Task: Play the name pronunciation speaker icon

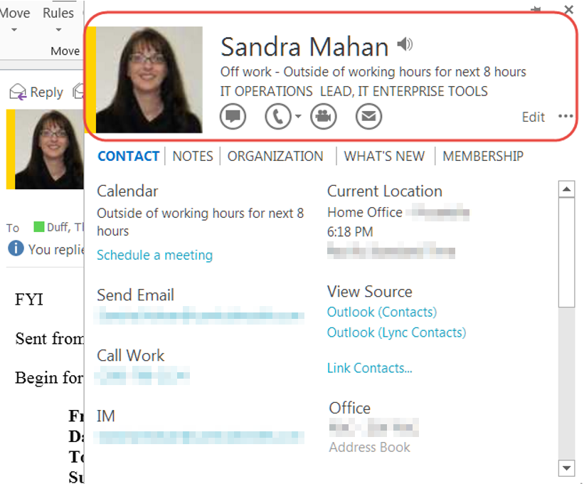Action: (405, 46)
